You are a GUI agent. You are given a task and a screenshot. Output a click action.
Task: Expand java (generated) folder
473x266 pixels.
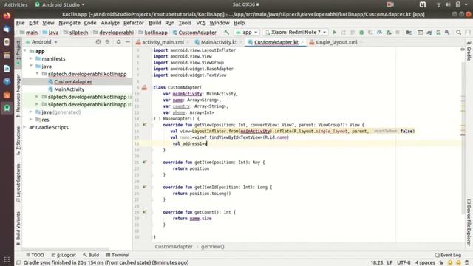[x=31, y=112]
